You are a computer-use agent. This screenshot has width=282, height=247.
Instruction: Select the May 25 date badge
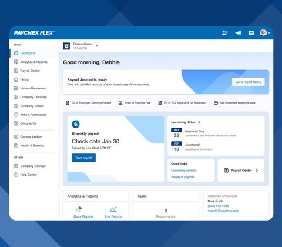(176, 133)
